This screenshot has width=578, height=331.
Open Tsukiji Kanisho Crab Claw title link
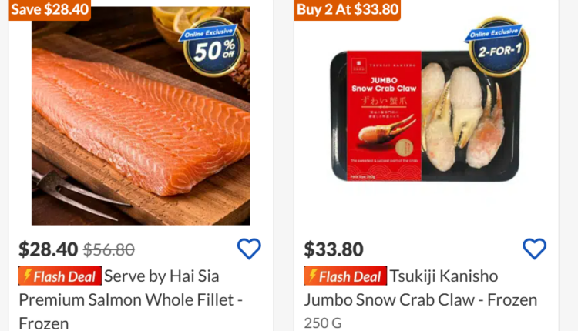click(420, 288)
